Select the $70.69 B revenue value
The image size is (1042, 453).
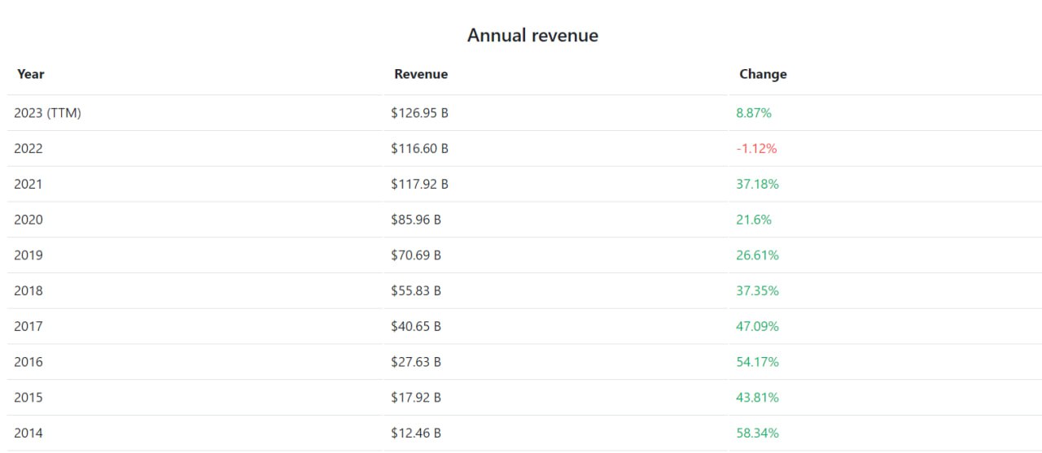(x=416, y=255)
